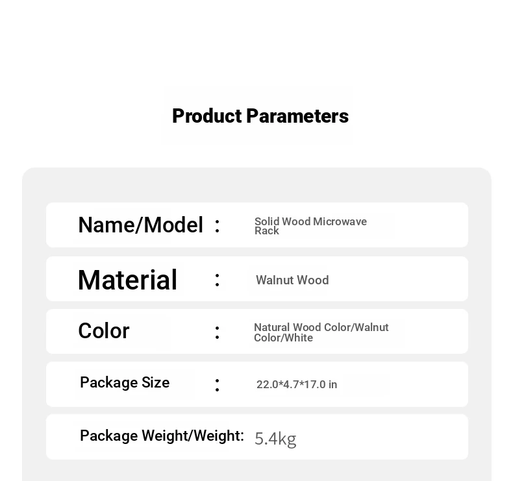Select the Package Size label
This screenshot has height=481, width=513.
(125, 382)
